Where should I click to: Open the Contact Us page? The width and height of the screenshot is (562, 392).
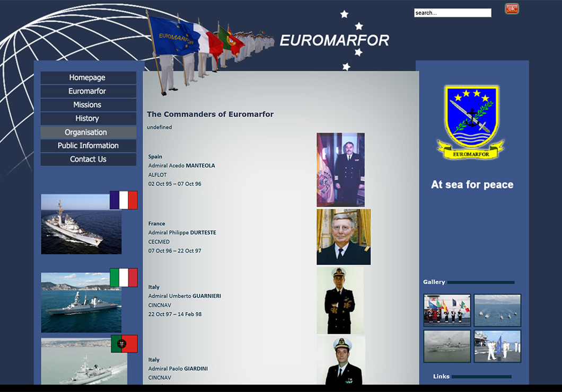pos(88,159)
